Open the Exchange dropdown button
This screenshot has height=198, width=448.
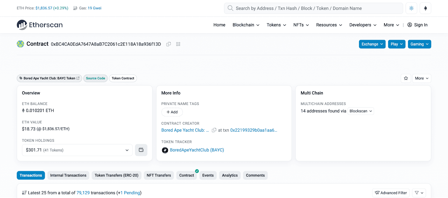tap(372, 44)
